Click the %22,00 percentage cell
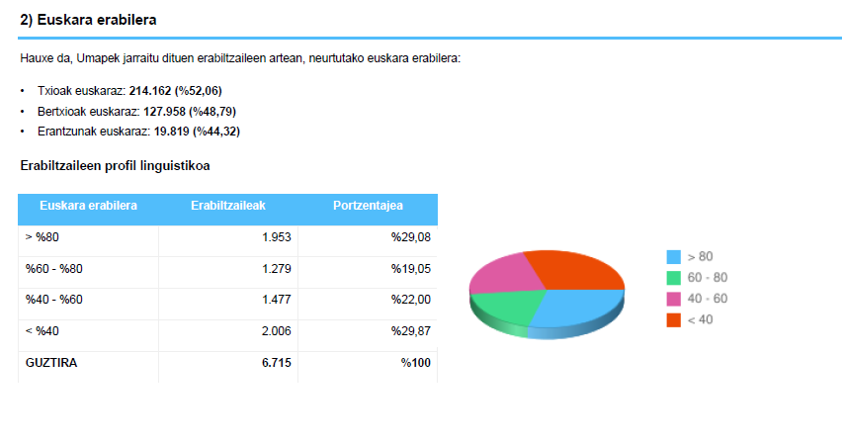Image resolution: width=842 pixels, height=445 pixels. point(410,300)
